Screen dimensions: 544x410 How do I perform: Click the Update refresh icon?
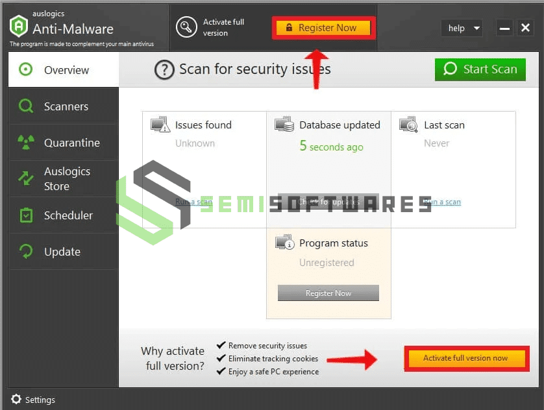pos(26,251)
